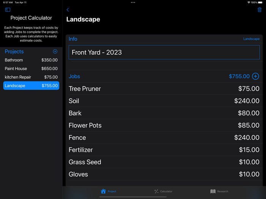
Task: Switch to the Calculator tab label
Action: pyautogui.click(x=166, y=191)
